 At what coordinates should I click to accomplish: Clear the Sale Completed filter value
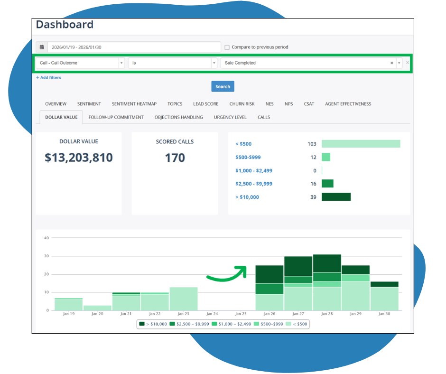point(391,63)
